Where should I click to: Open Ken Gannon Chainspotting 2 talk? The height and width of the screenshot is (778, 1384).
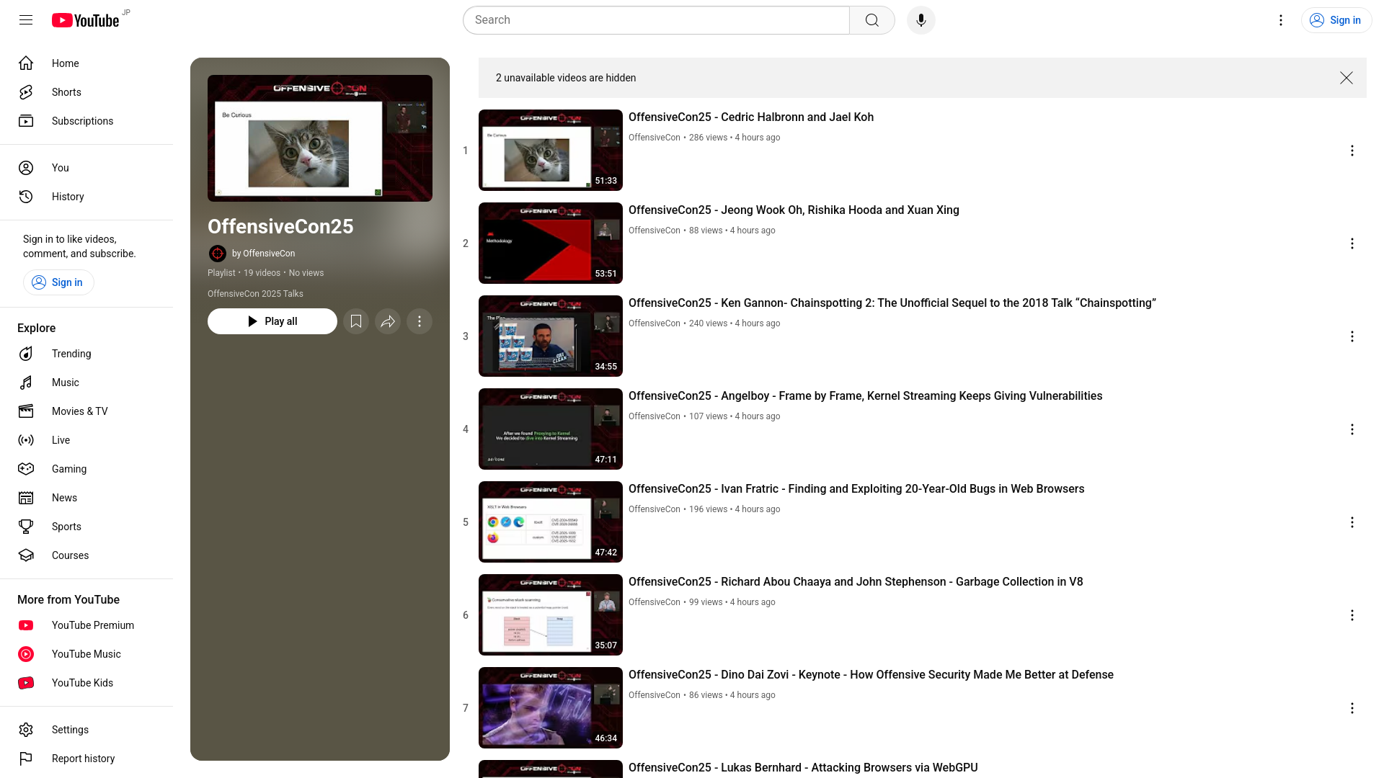pos(892,303)
